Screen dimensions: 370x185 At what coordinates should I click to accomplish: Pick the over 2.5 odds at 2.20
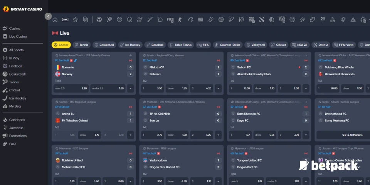pyautogui.click(x=71, y=88)
